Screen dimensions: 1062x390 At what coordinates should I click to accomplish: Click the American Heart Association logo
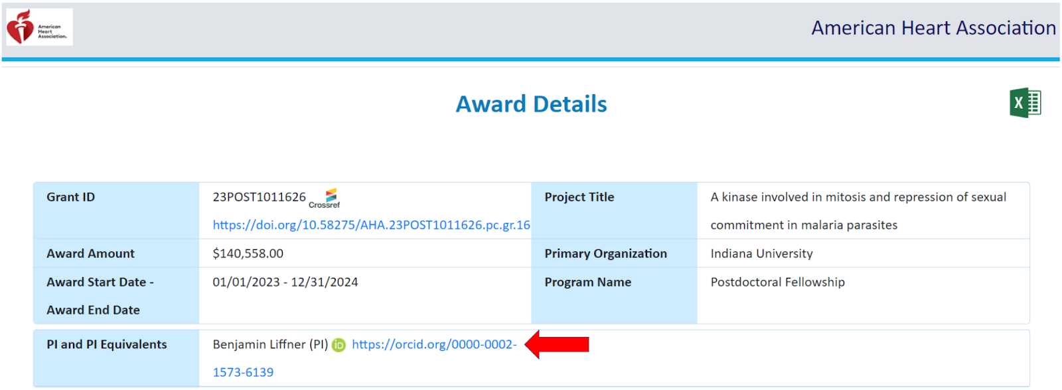click(38, 27)
